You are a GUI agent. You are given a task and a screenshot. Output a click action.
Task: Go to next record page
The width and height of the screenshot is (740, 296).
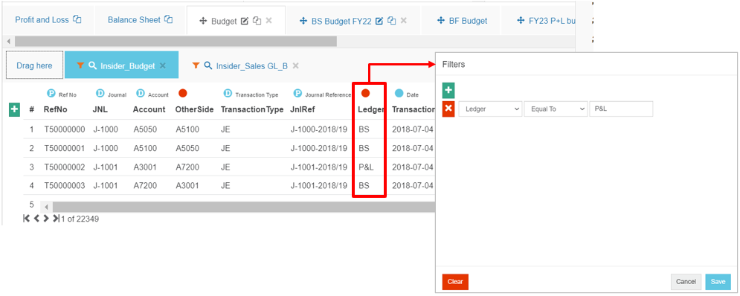[x=46, y=219]
